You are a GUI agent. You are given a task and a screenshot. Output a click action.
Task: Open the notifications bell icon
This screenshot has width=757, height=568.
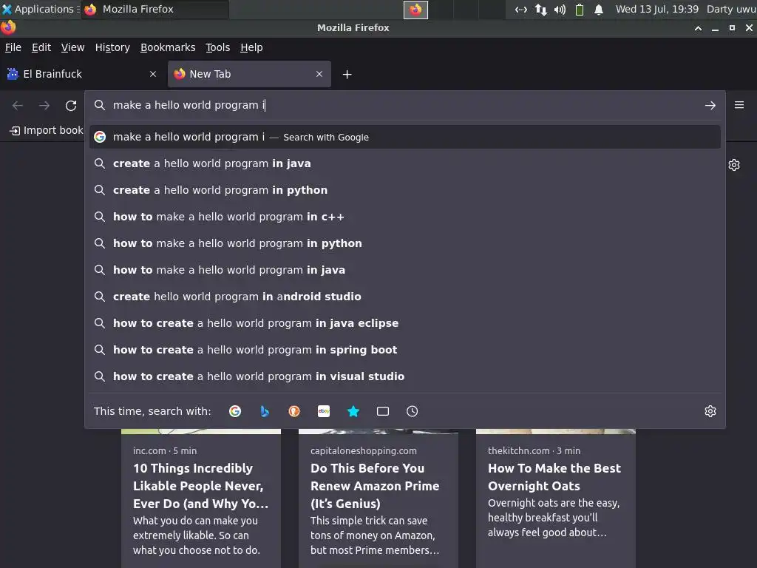pos(599,10)
